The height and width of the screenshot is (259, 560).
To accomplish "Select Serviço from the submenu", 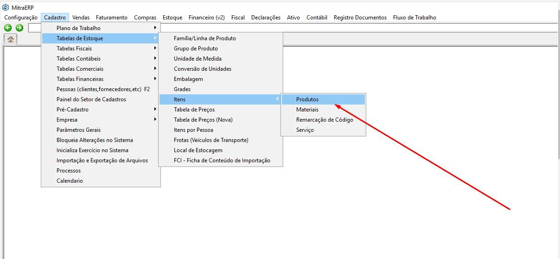I will 305,130.
